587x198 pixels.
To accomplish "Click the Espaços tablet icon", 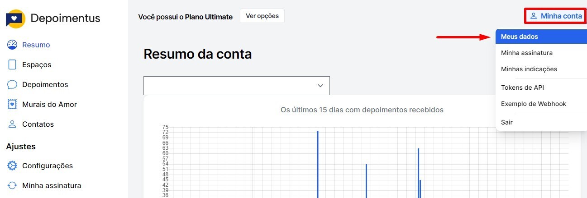I will coord(13,64).
